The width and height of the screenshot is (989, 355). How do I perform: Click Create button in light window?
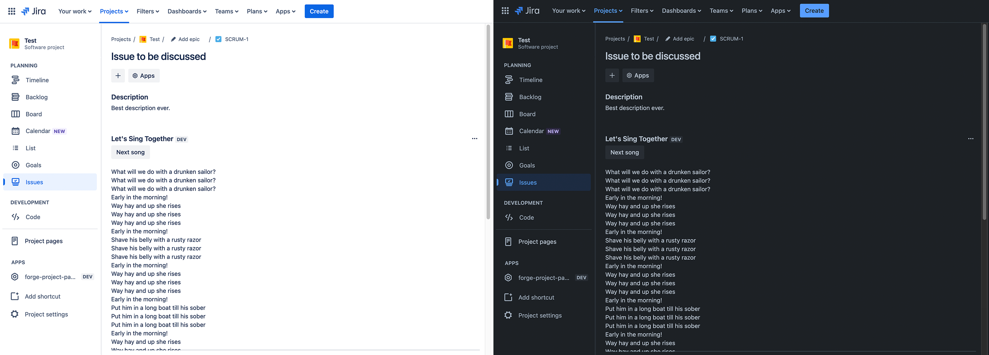319,11
